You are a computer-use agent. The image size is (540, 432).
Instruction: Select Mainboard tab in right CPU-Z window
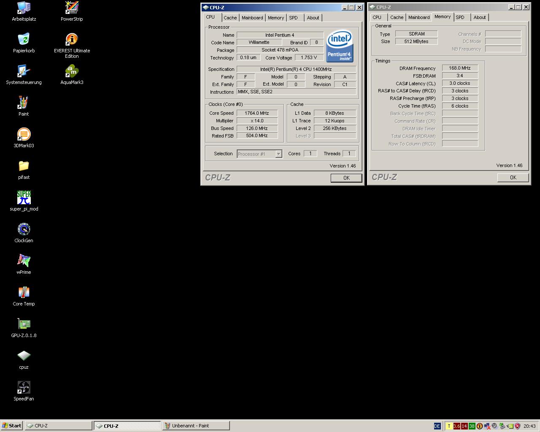(x=419, y=17)
